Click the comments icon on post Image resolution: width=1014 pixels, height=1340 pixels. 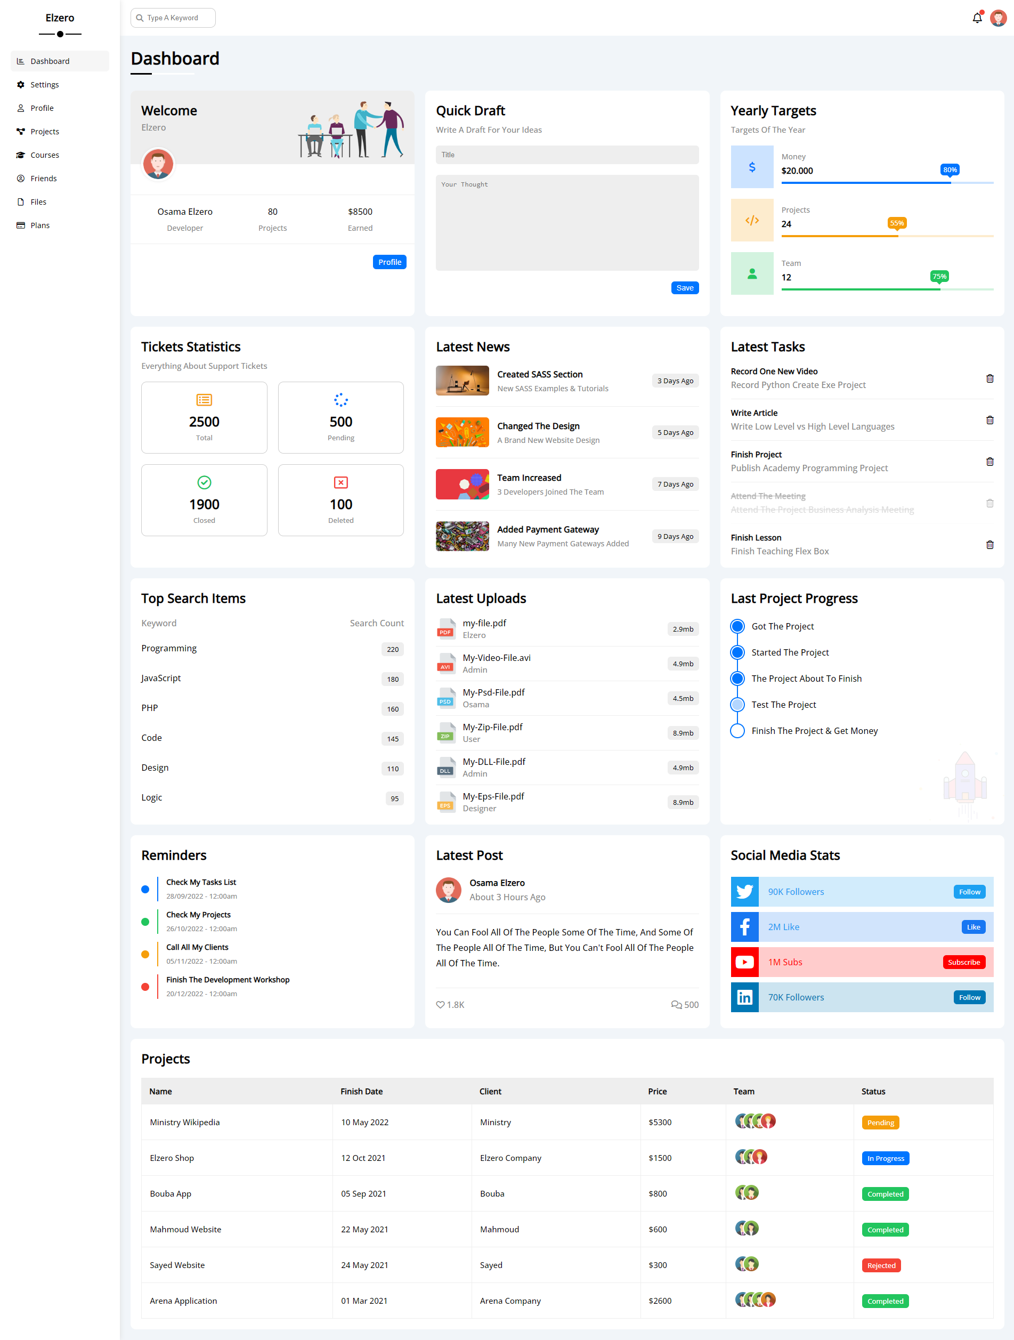click(x=676, y=1004)
